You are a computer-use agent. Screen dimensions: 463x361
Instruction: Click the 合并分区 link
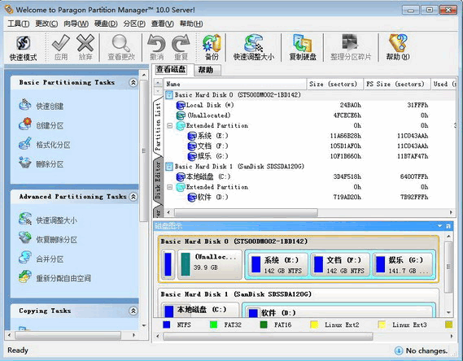click(x=50, y=259)
